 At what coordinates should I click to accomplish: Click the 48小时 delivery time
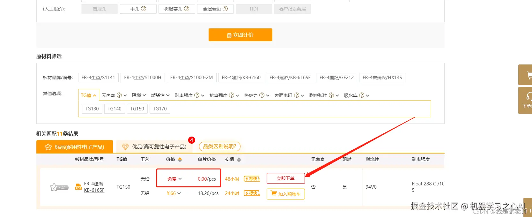pos(232,179)
